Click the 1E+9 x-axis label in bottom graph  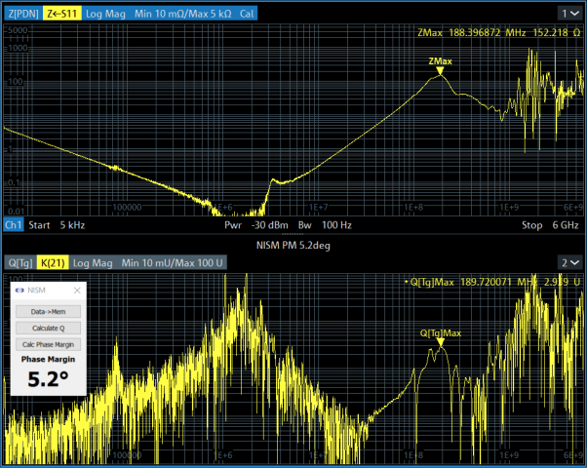(509, 455)
